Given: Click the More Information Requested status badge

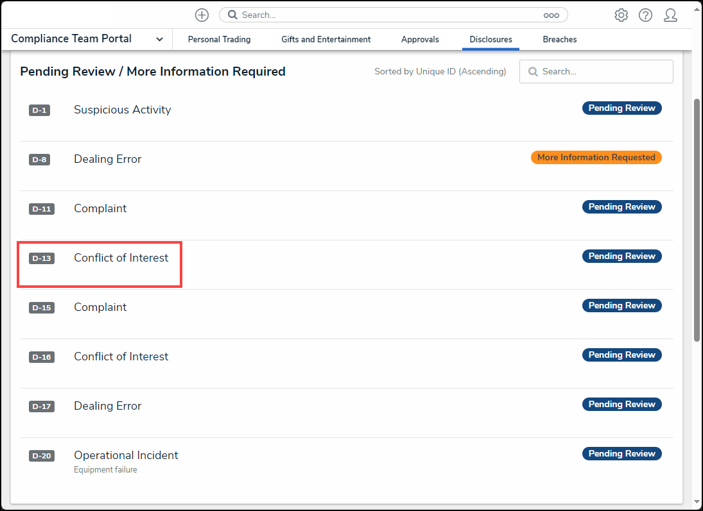Looking at the screenshot, I should tap(596, 158).
